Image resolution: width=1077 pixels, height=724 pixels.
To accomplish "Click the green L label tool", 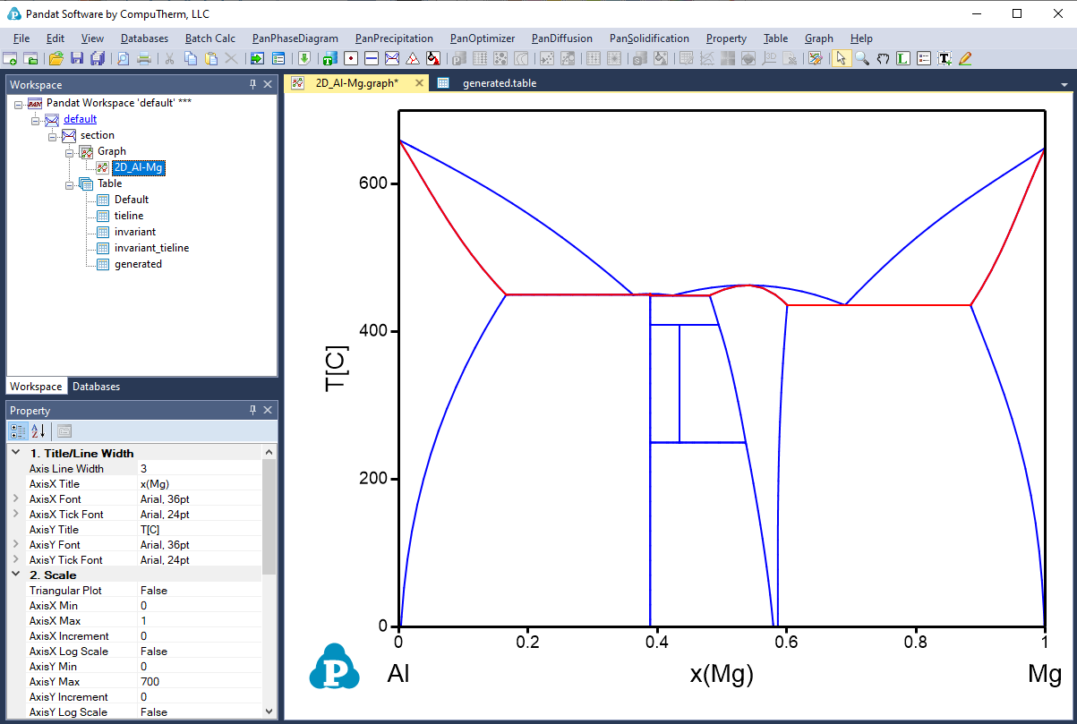I will pyautogui.click(x=902, y=58).
